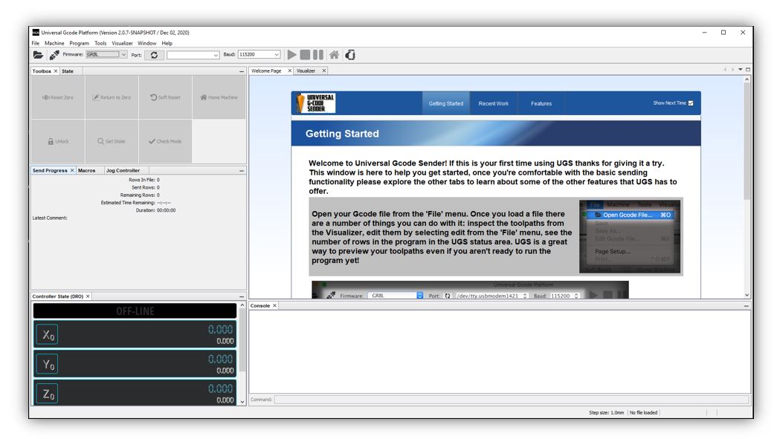Viewport: 777px width, 439px height.
Task: Refresh the serial port list
Action: point(154,55)
